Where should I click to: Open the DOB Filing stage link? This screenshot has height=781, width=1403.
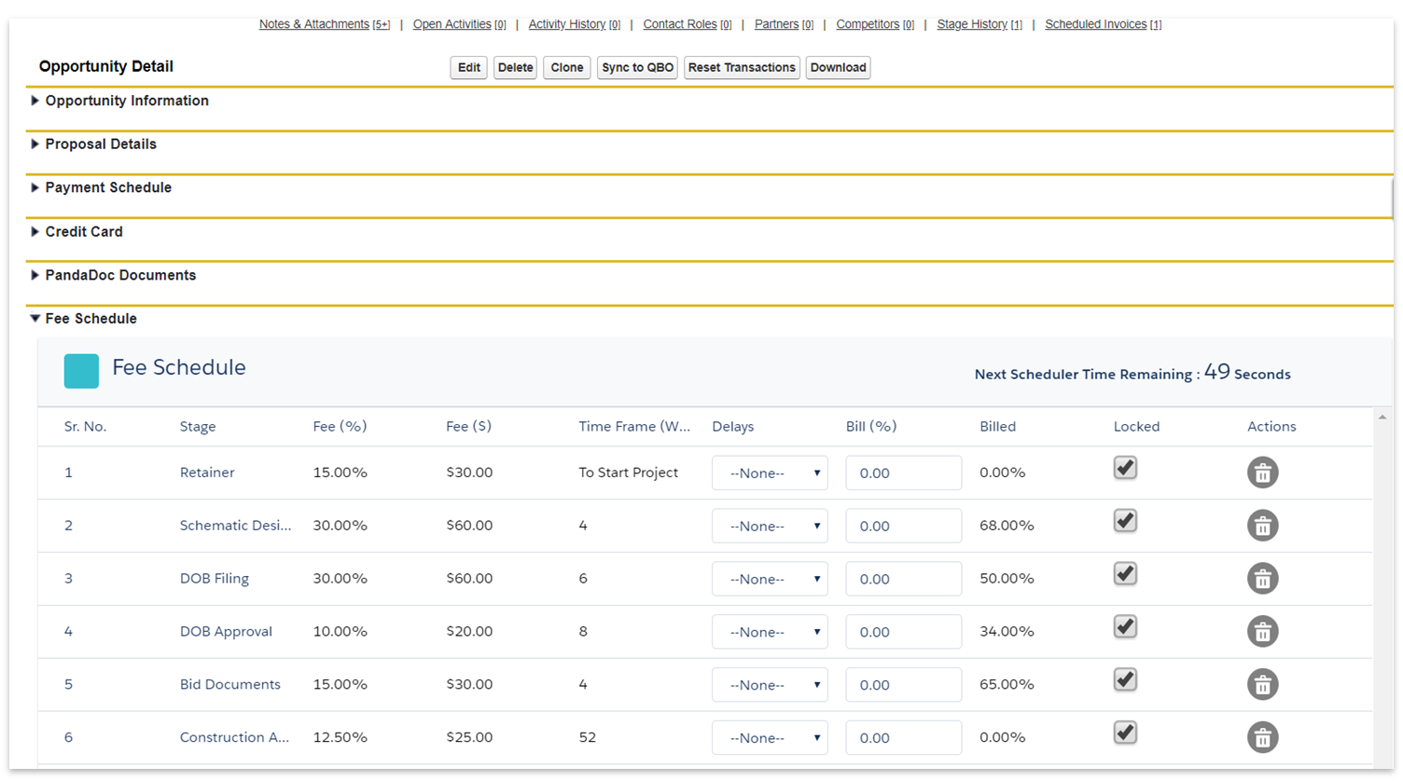point(215,579)
